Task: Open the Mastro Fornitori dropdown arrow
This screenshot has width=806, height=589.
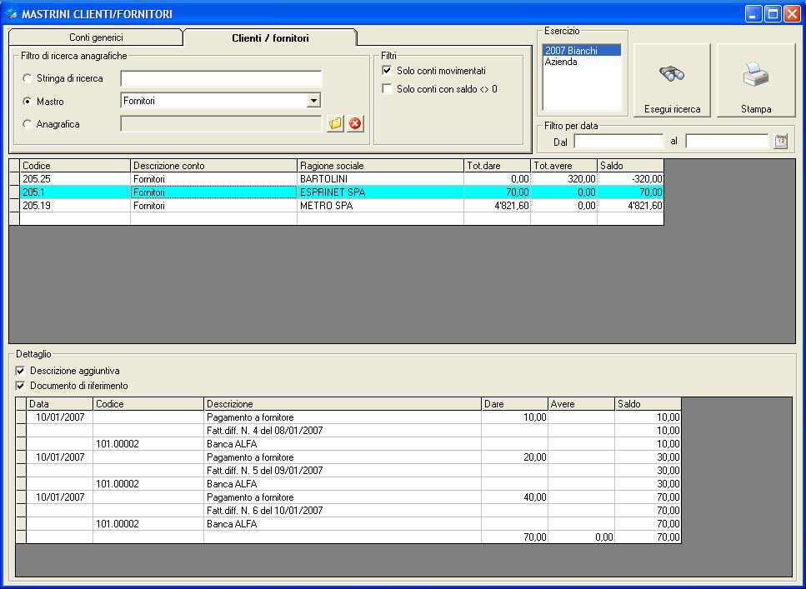Action: [x=313, y=101]
